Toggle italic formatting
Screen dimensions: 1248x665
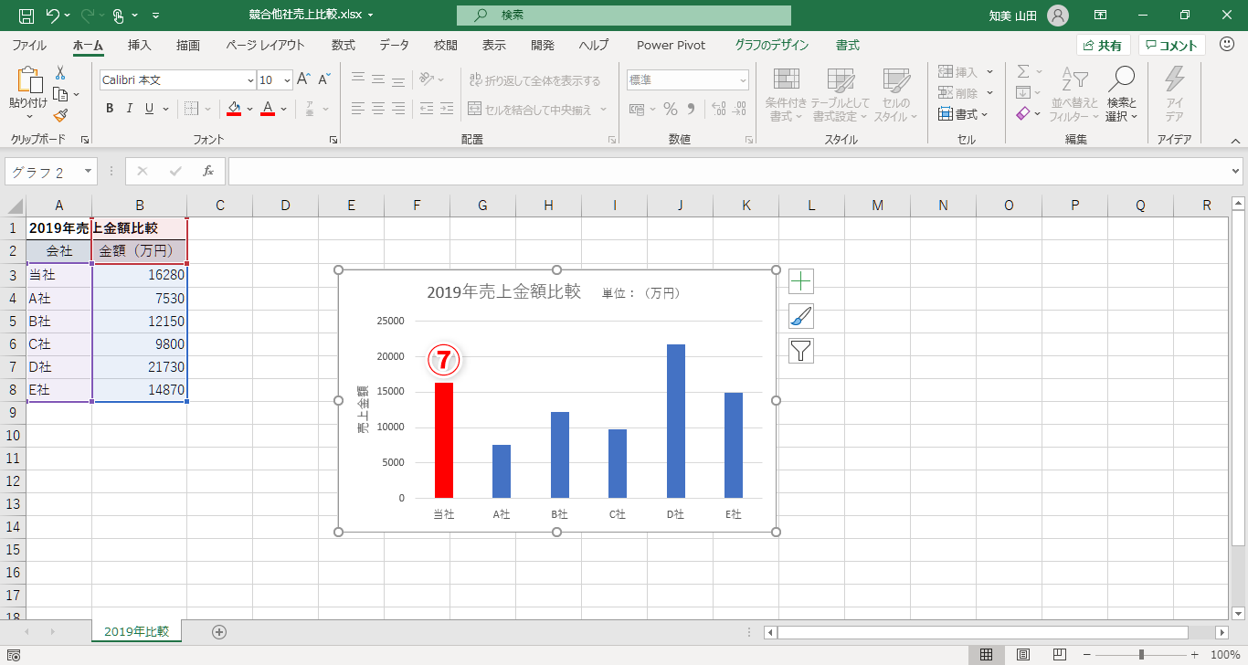pyautogui.click(x=129, y=109)
